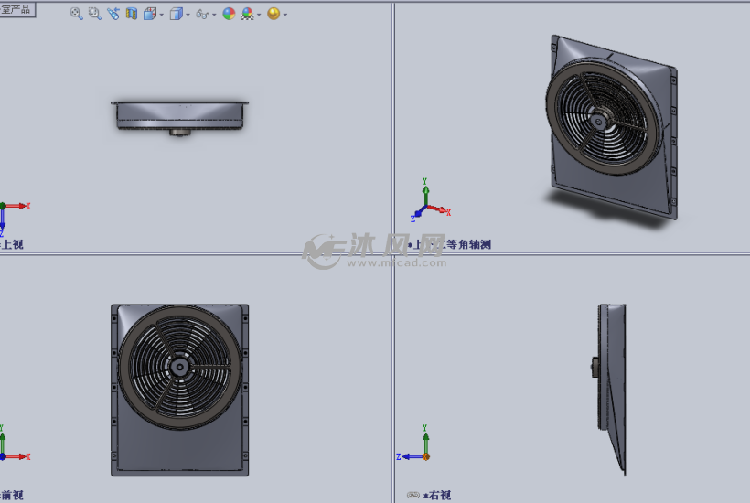Click the tab labeled 室产品
The height and width of the screenshot is (503, 750).
[x=16, y=9]
